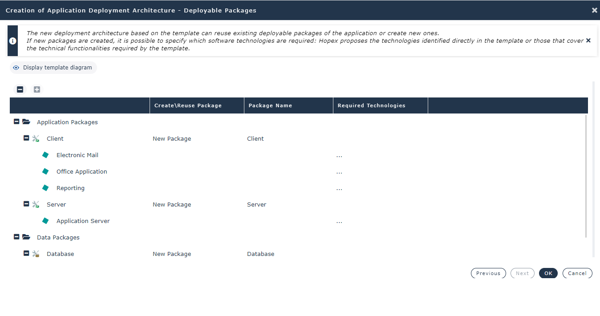The image size is (600, 316).
Task: Collapse the Client package node
Action: click(26, 138)
